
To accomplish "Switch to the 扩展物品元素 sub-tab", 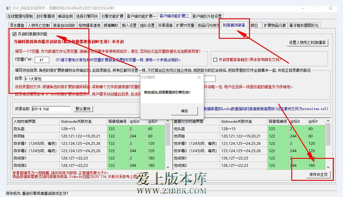I will (275, 25).
